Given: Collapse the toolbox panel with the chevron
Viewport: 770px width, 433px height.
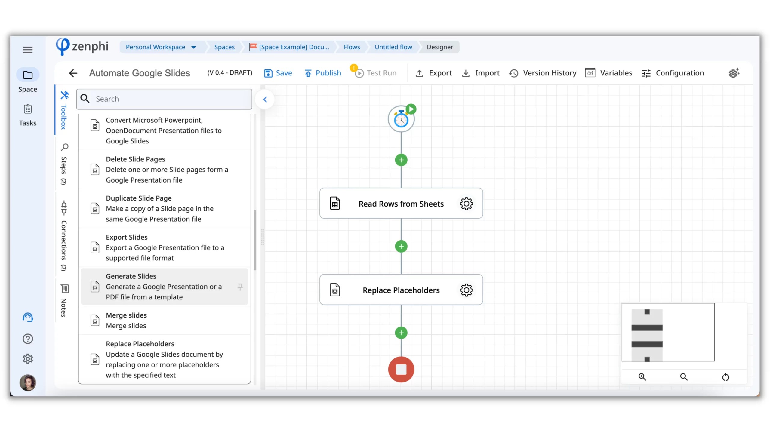Looking at the screenshot, I should [x=265, y=99].
